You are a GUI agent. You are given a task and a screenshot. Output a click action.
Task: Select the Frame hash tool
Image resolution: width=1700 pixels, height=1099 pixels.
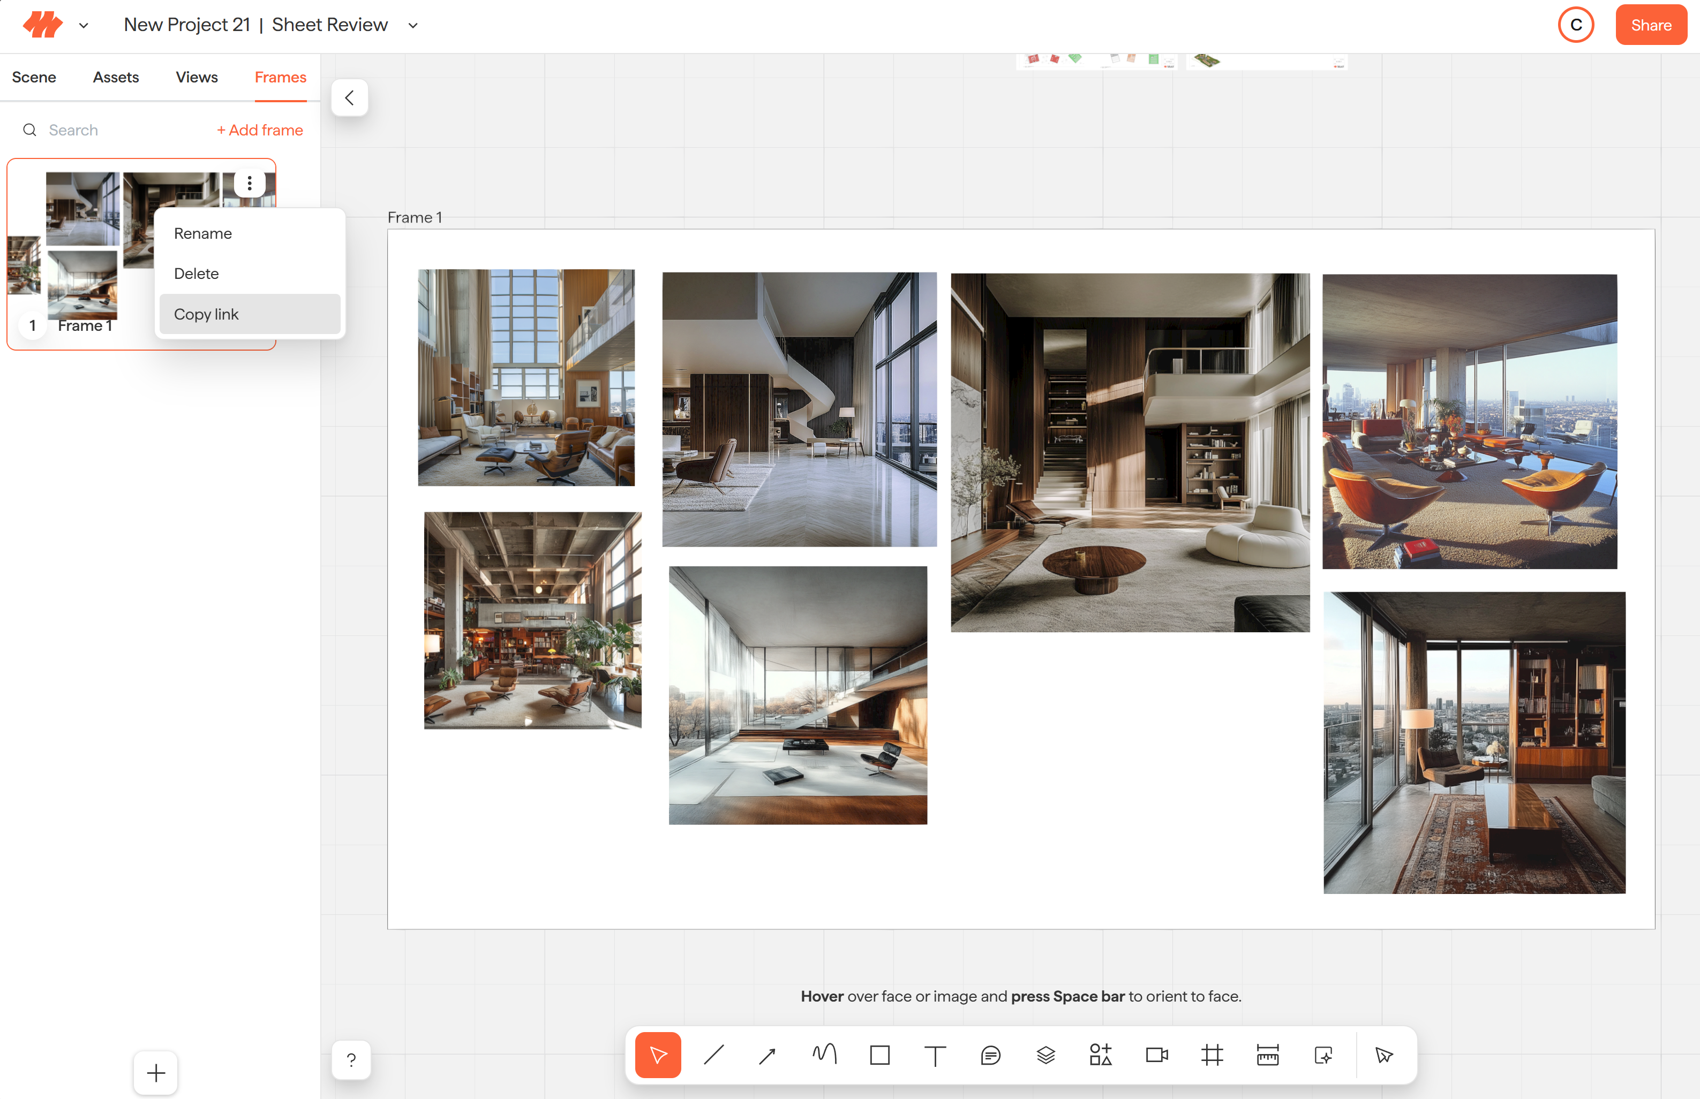click(1212, 1055)
